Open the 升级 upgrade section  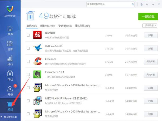point(10,91)
